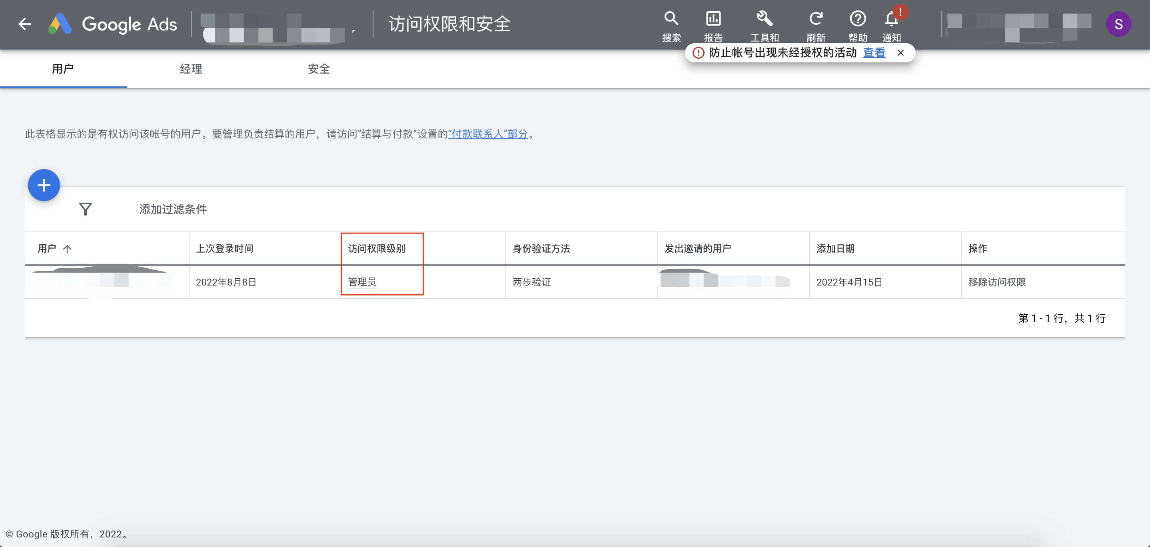Click the 访问权限和安全 page title

click(449, 24)
